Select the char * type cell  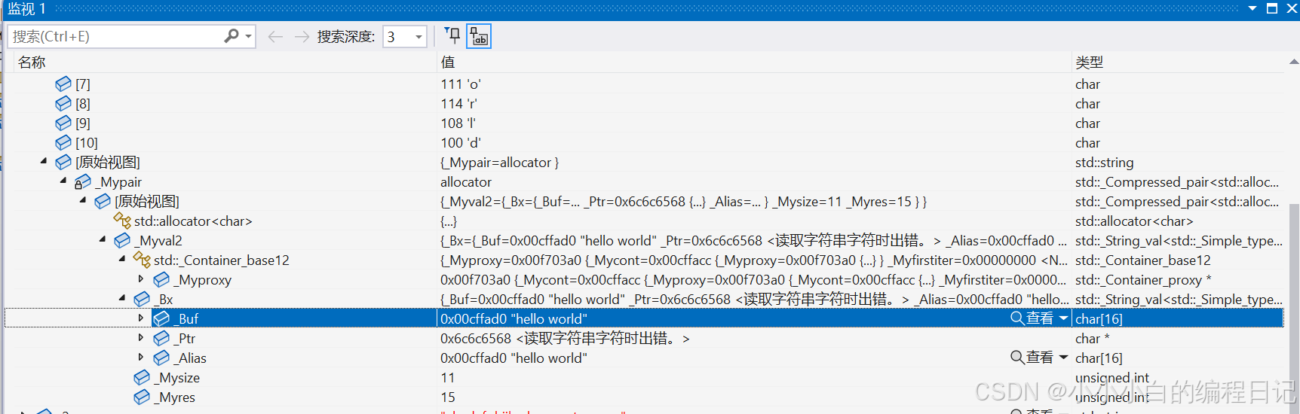point(1092,338)
